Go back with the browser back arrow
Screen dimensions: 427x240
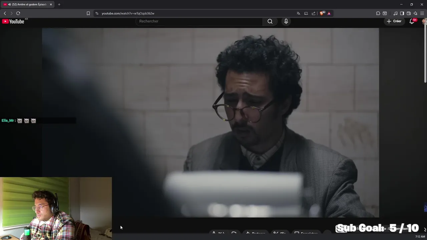(x=5, y=13)
